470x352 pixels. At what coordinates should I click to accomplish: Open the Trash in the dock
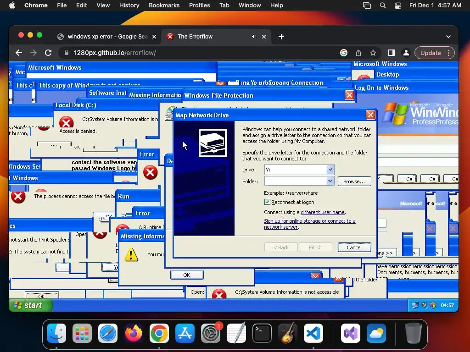pyautogui.click(x=414, y=333)
